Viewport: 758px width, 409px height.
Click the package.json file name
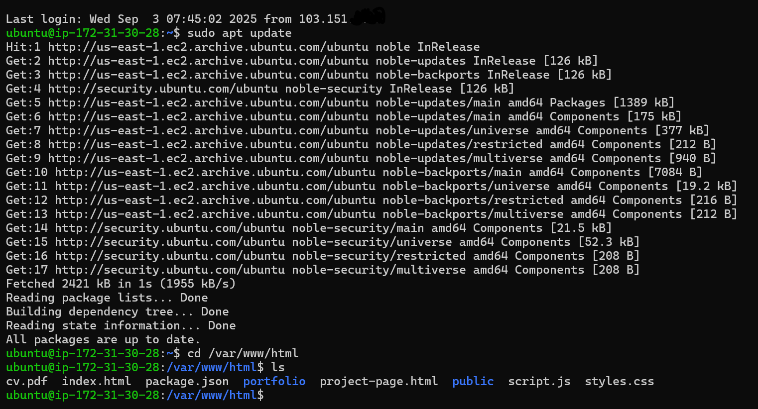pyautogui.click(x=187, y=382)
